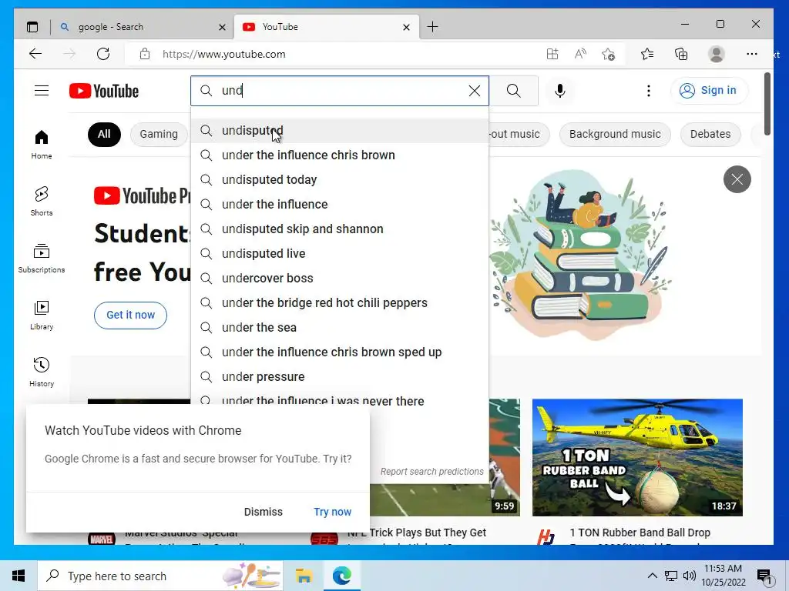Close the YouTube Premium promo banner
This screenshot has width=789, height=591.
coord(737,179)
